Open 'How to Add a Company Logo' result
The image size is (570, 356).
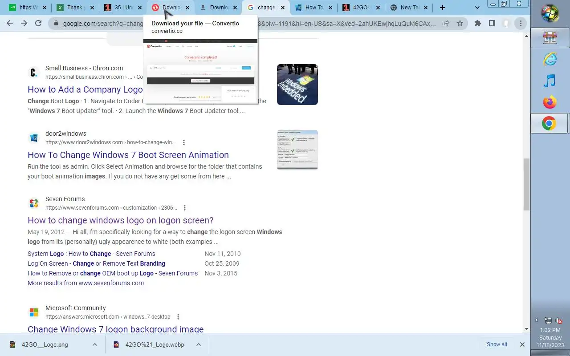[x=85, y=89]
